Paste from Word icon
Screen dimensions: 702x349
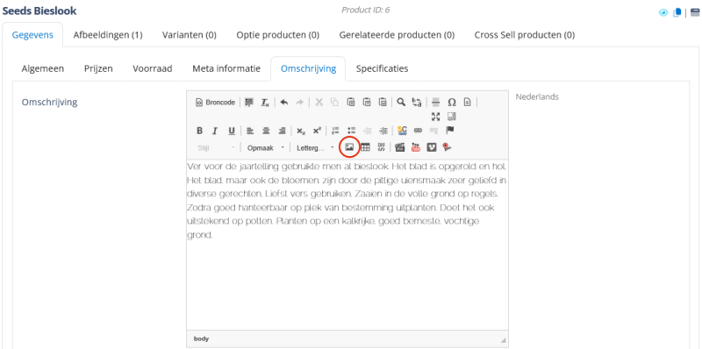[x=383, y=103]
